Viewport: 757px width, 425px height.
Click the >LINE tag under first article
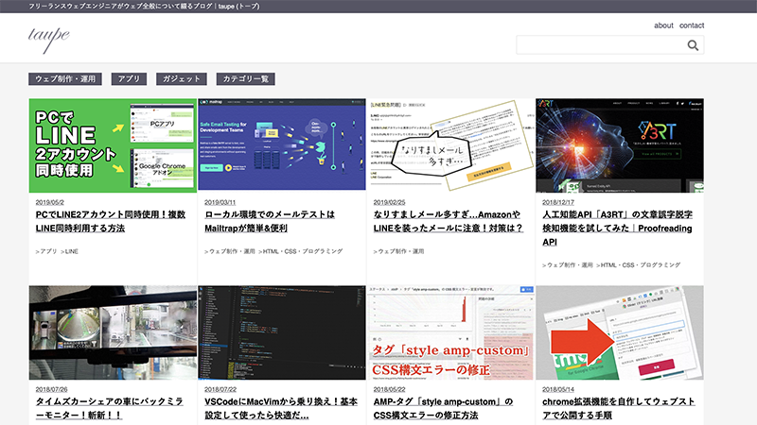69,251
